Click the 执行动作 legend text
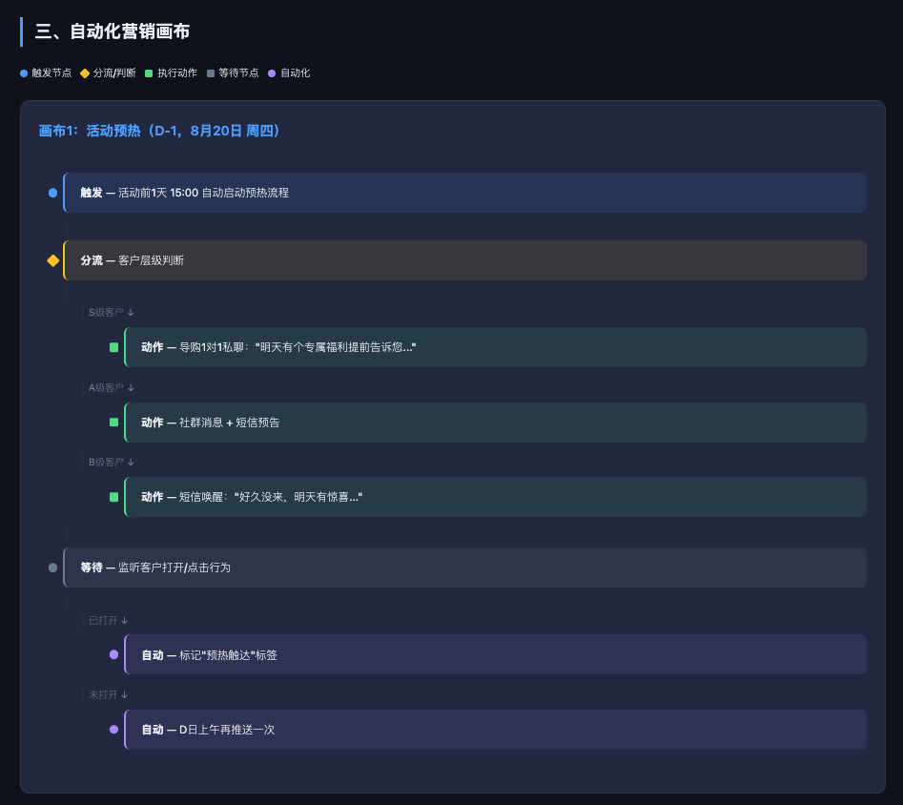Viewport: 903px width, 805px height. pyautogui.click(x=177, y=73)
